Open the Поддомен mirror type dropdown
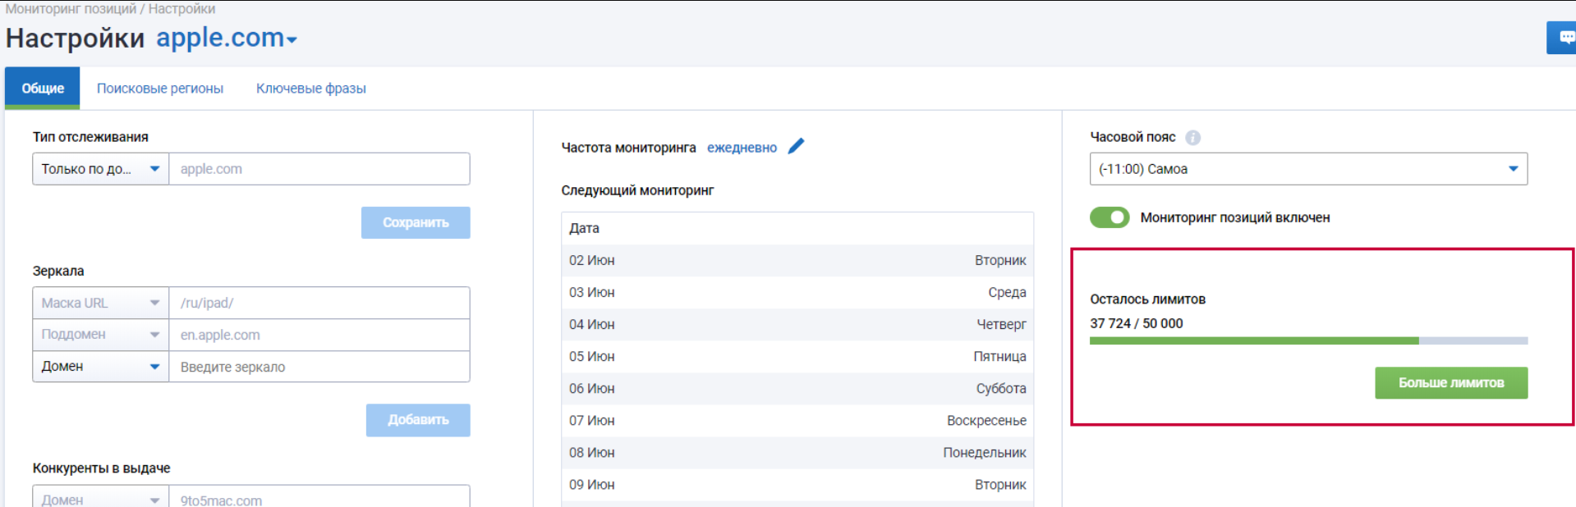1576x507 pixels. coord(101,335)
